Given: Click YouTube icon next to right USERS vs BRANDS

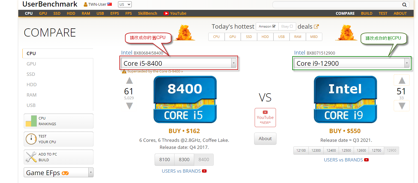Looking at the screenshot, I should [x=366, y=160].
